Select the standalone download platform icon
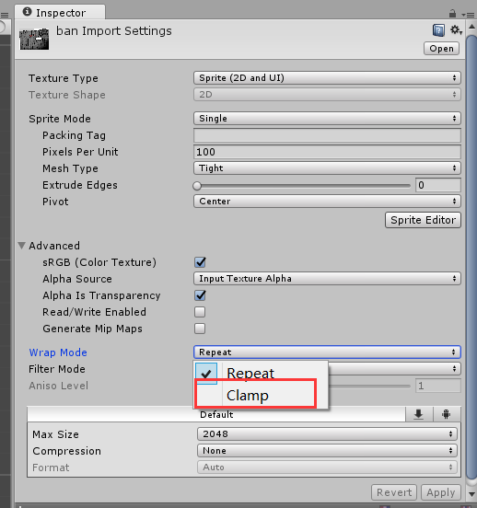The image size is (477, 508). click(x=419, y=414)
